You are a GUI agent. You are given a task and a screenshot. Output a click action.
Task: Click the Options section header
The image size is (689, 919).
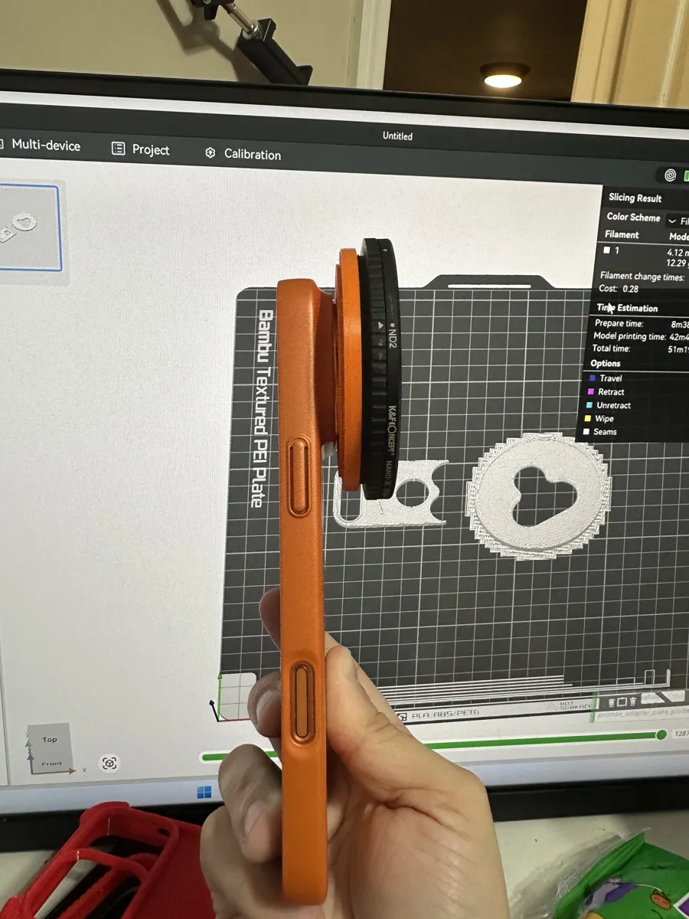coord(606,363)
